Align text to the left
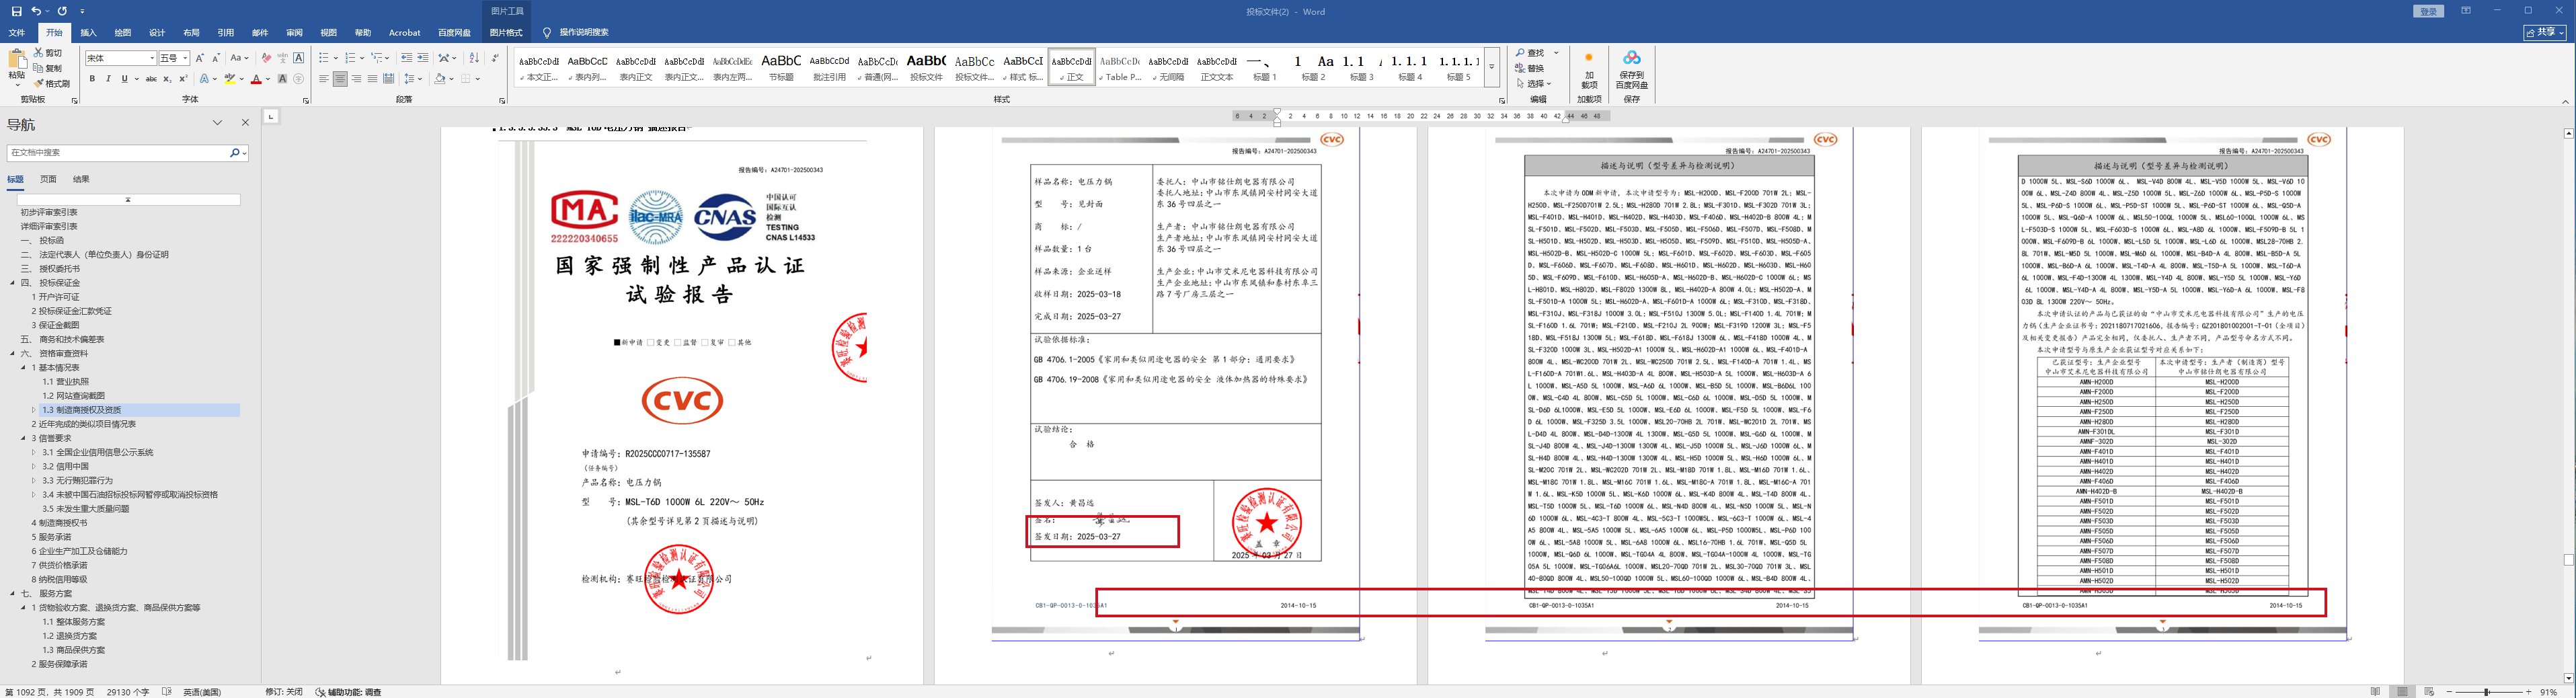Viewport: 2576px width, 698px height. tap(324, 79)
